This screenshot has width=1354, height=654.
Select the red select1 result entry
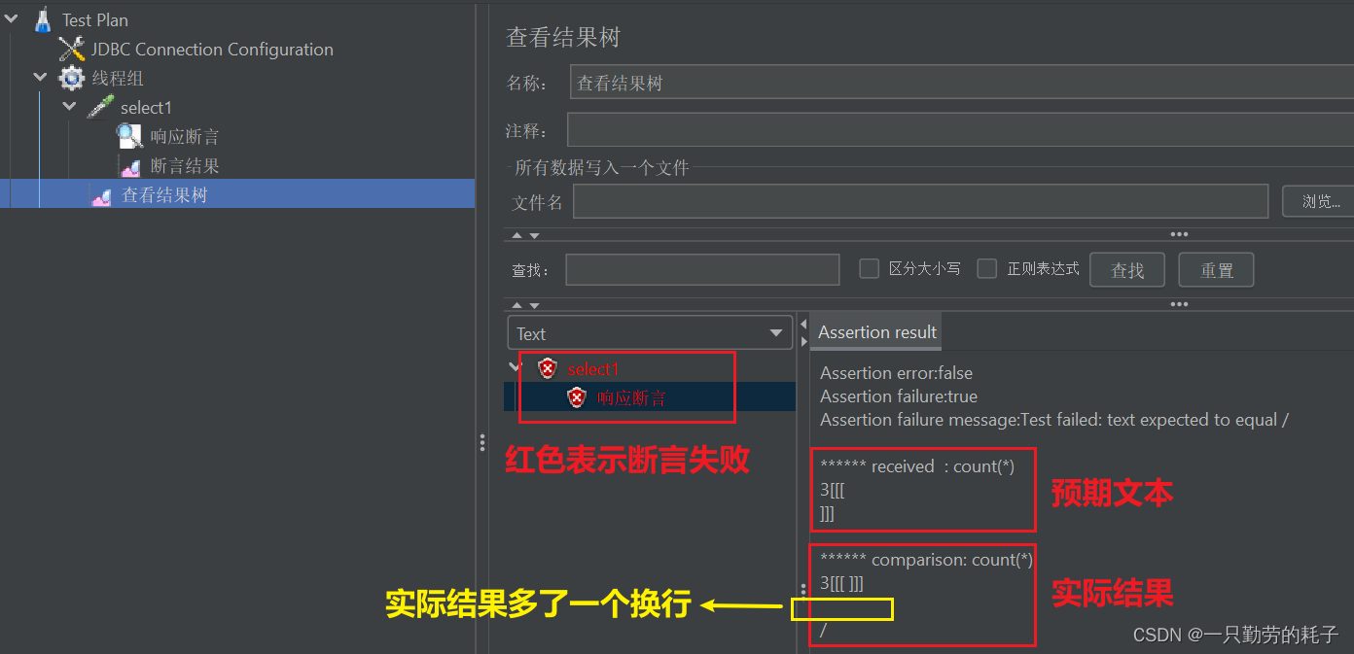[593, 369]
